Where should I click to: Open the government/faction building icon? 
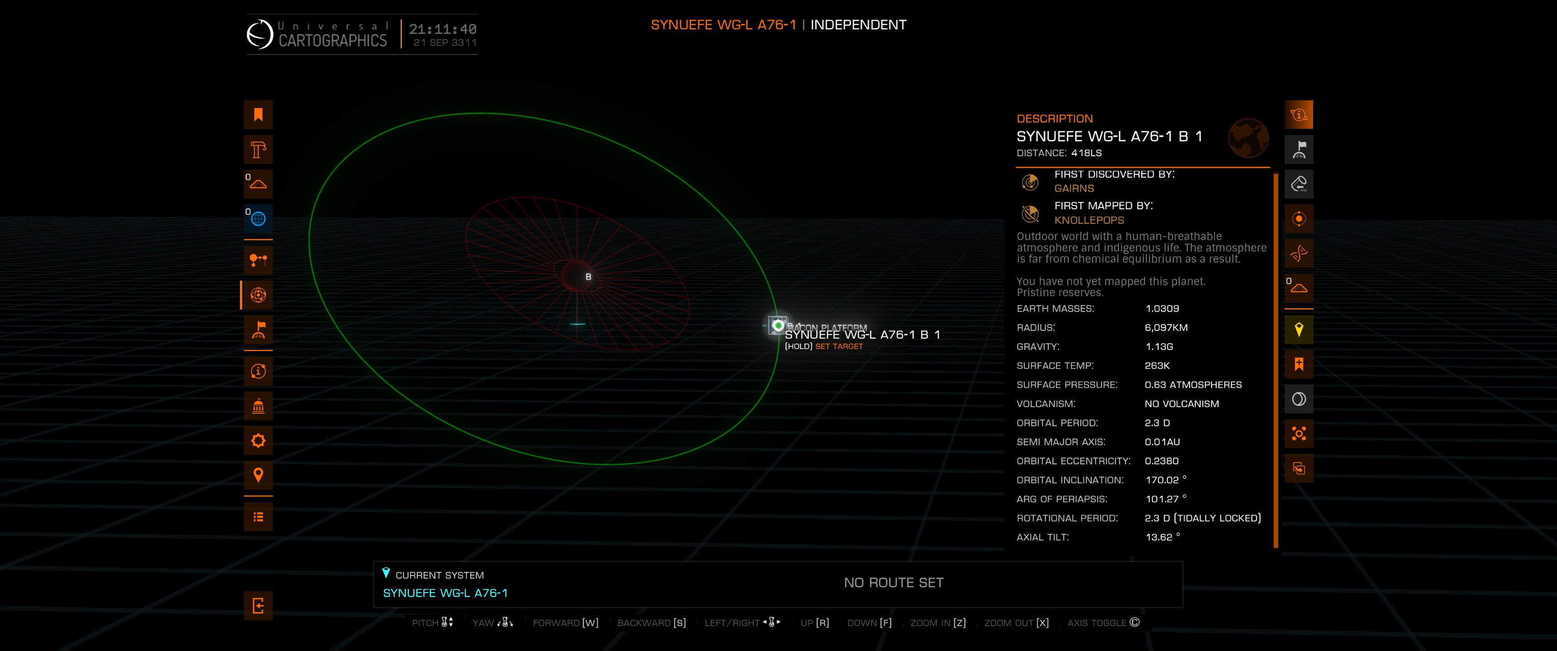point(258,406)
